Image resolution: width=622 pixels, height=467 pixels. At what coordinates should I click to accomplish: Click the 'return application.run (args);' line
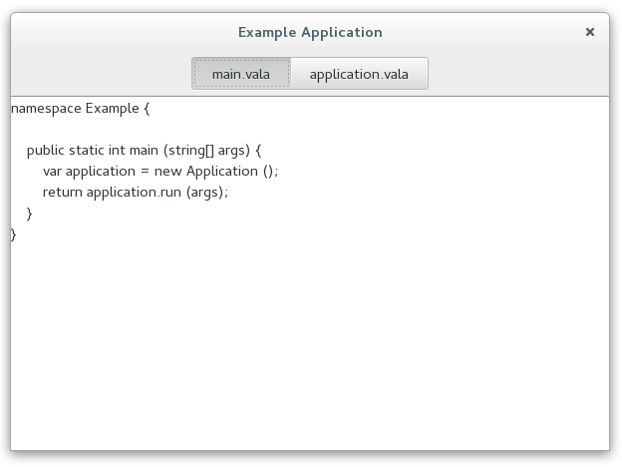click(x=136, y=193)
